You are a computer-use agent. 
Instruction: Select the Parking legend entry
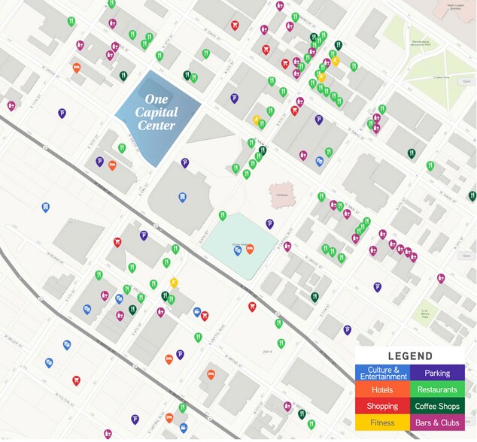[x=437, y=373]
